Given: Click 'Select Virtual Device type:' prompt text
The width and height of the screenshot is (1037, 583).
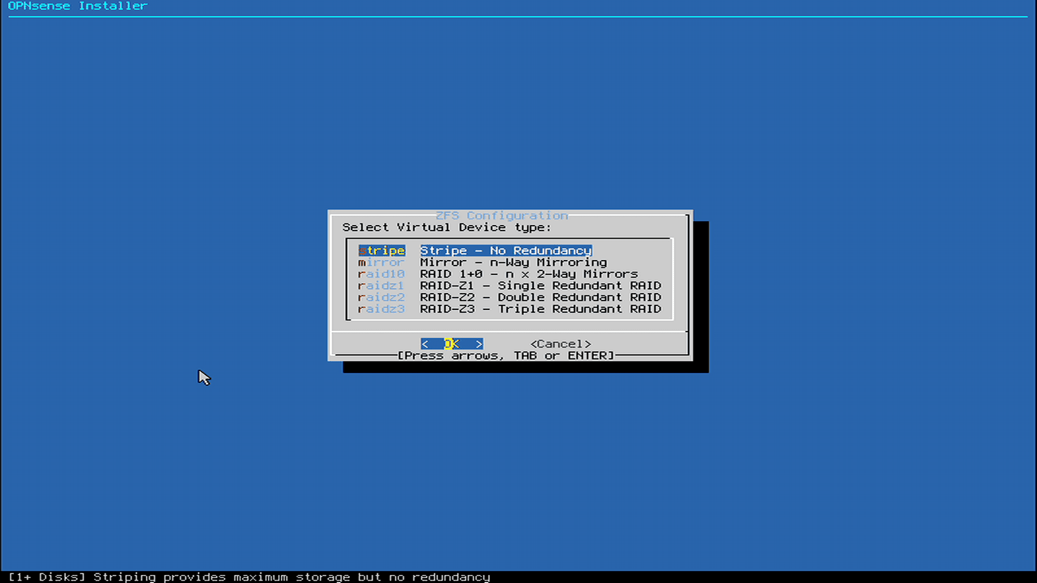Looking at the screenshot, I should point(446,227).
